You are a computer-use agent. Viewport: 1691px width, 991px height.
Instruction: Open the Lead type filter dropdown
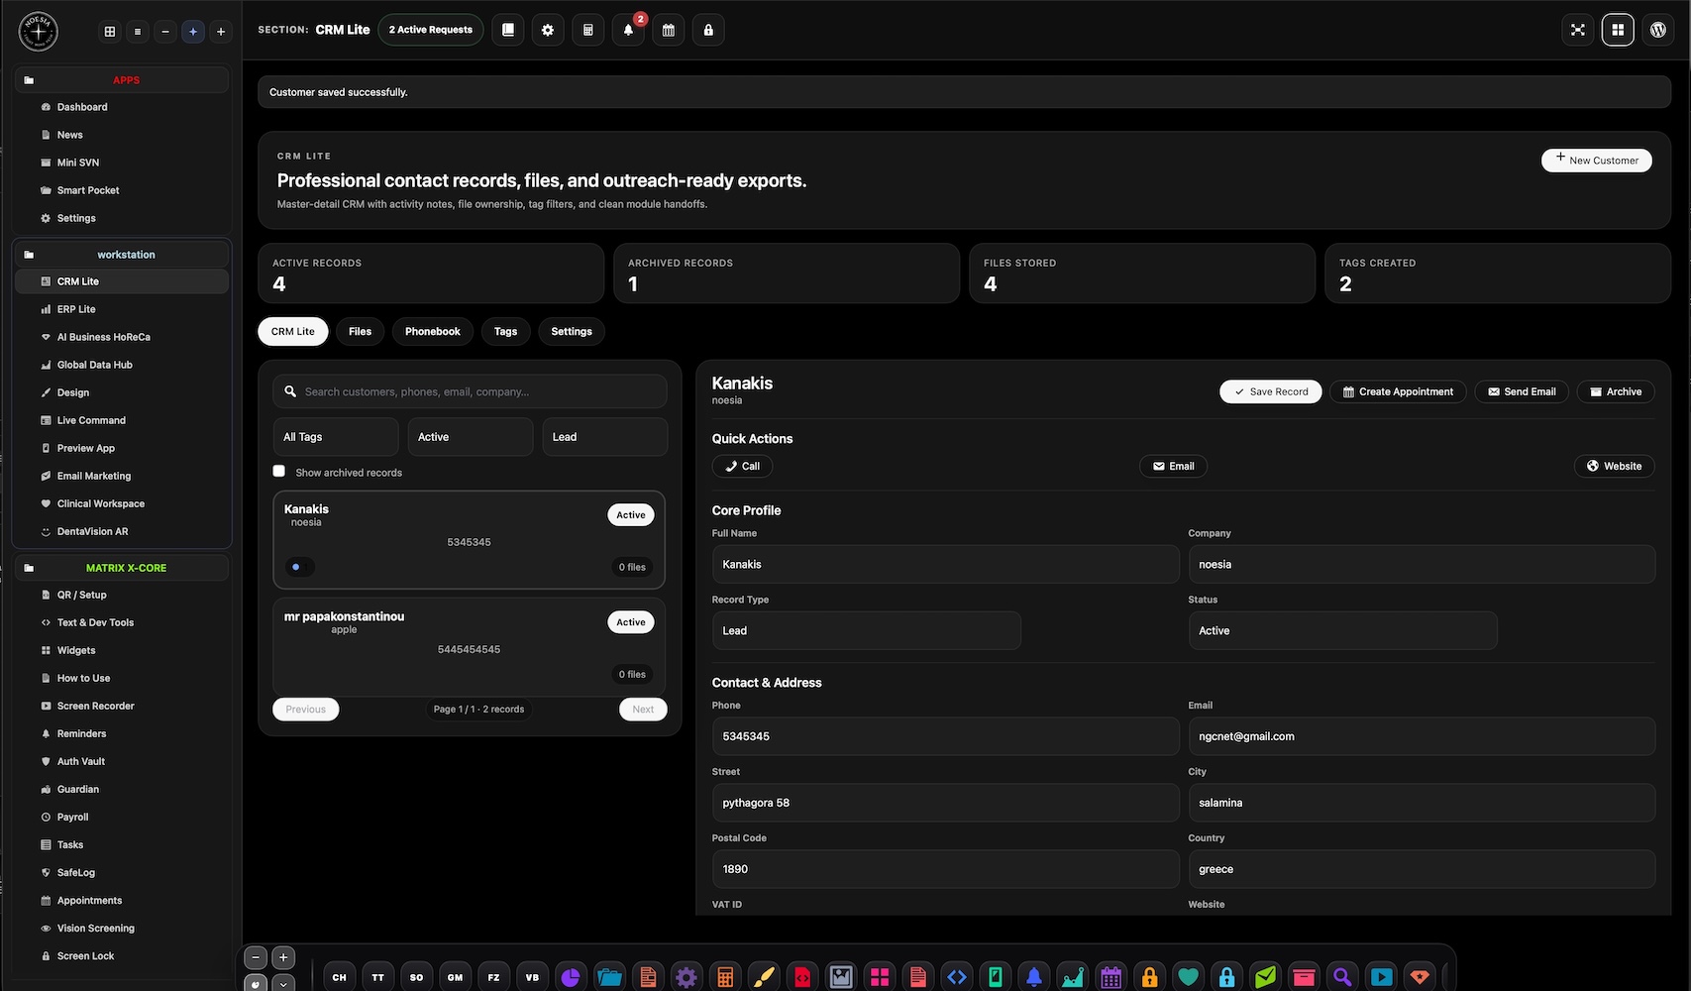tap(605, 437)
